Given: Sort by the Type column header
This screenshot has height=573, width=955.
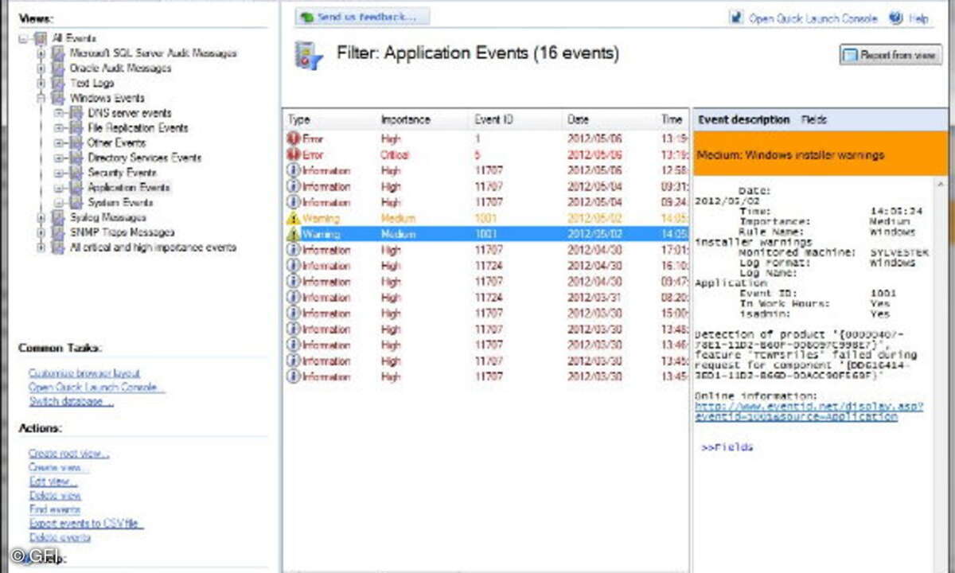Looking at the screenshot, I should coord(330,119).
